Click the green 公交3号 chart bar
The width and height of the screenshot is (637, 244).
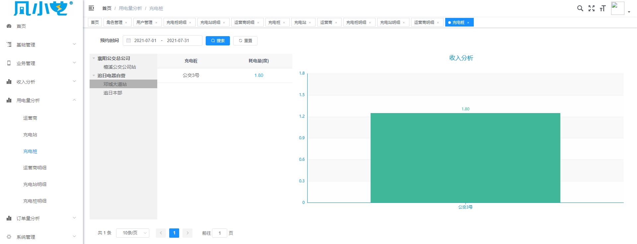pyautogui.click(x=465, y=158)
